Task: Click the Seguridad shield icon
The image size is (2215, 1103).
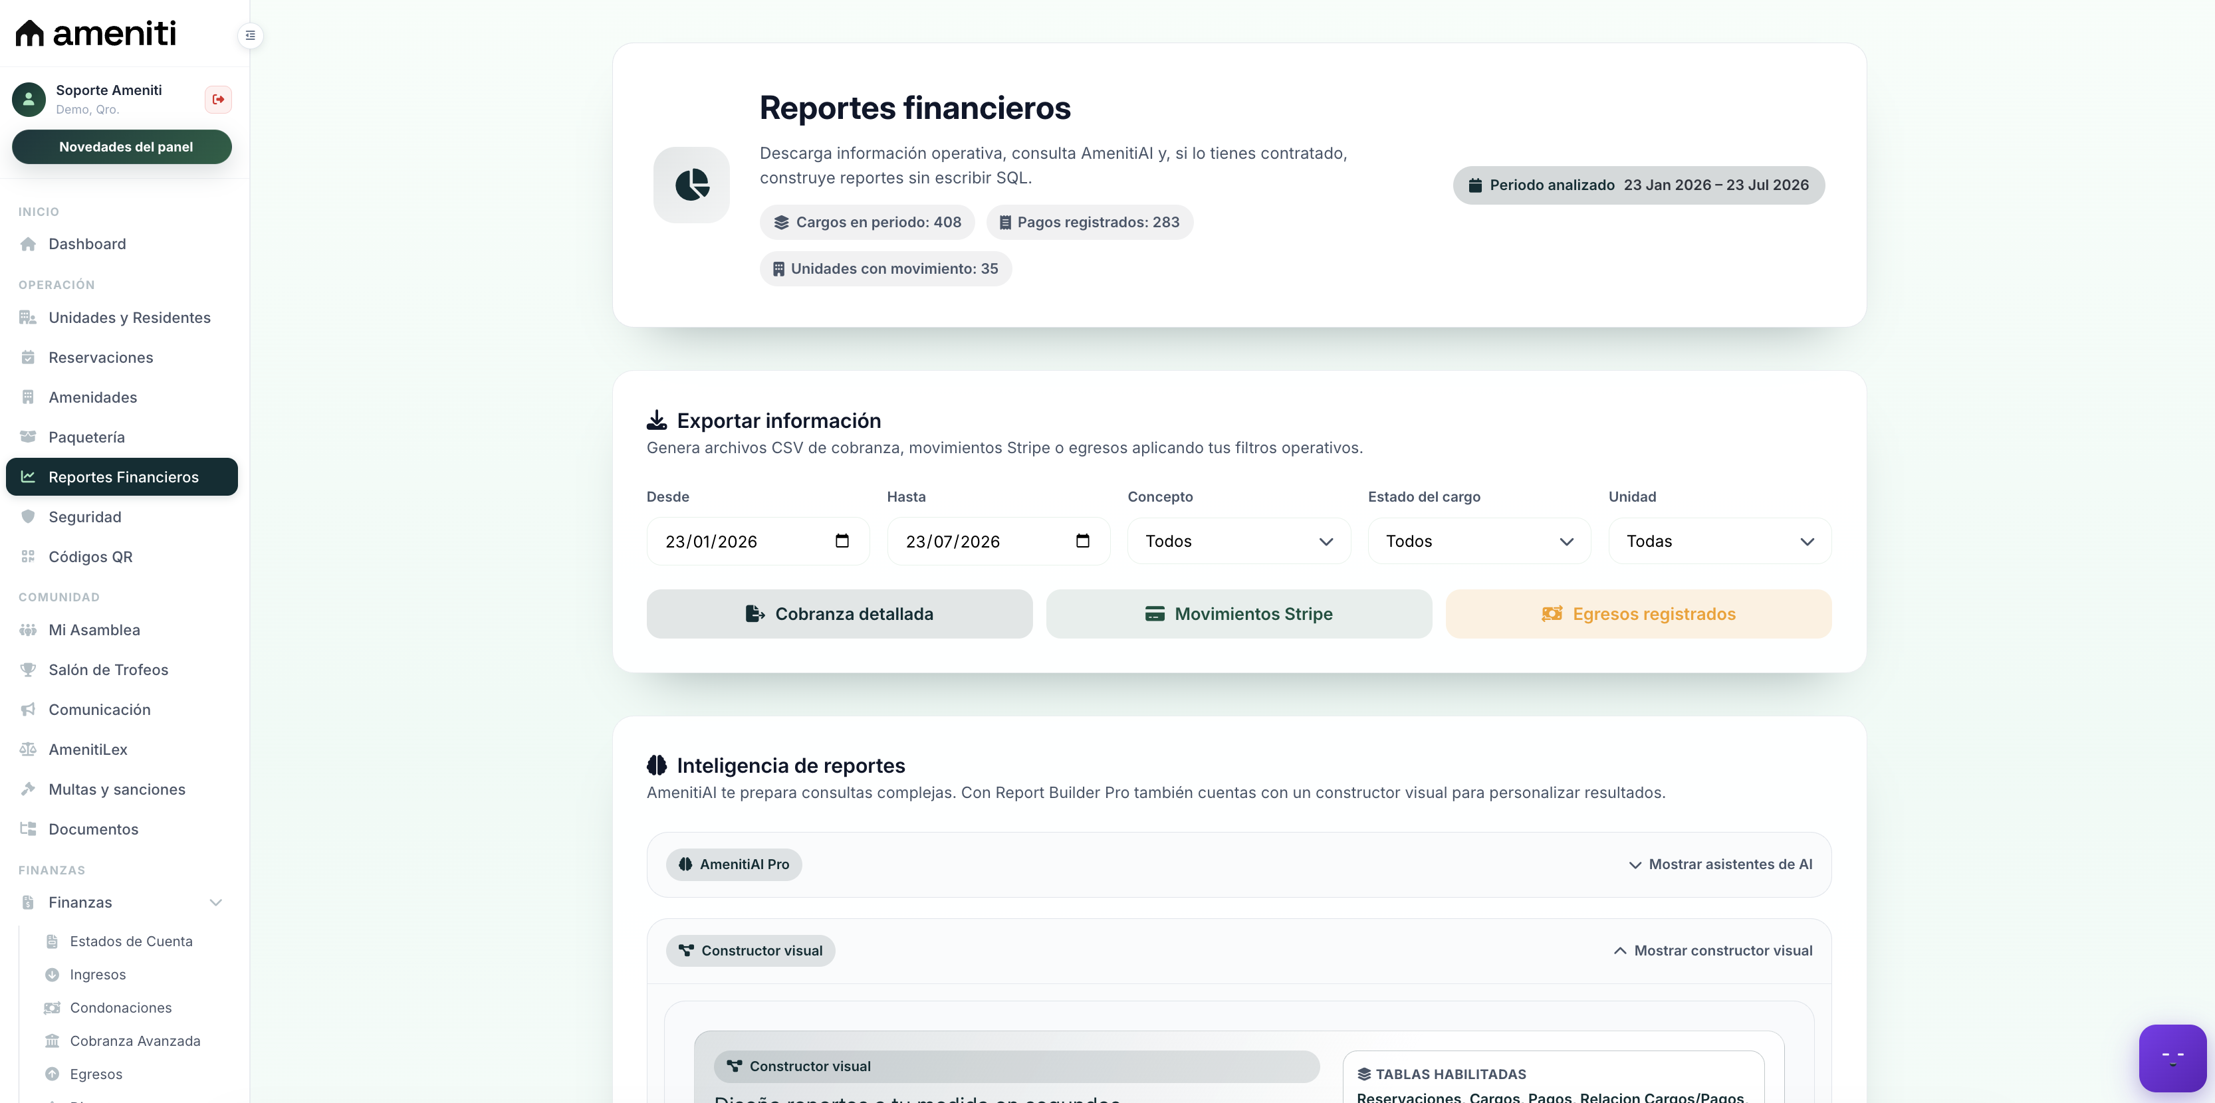Action: click(x=29, y=517)
